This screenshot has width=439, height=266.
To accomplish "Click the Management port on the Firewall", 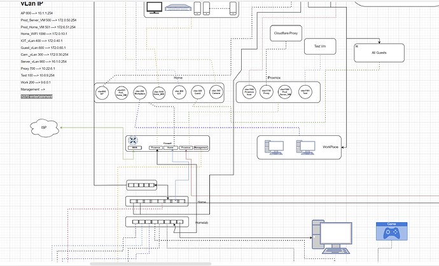I will tap(201, 147).
